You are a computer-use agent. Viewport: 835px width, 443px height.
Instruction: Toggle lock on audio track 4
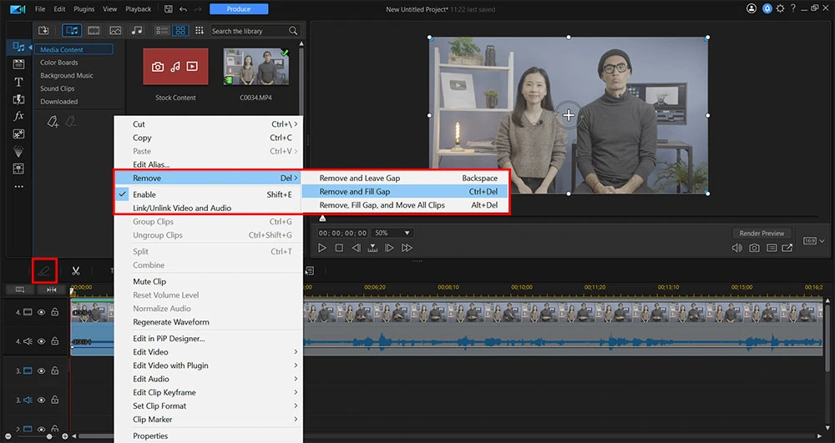click(54, 341)
